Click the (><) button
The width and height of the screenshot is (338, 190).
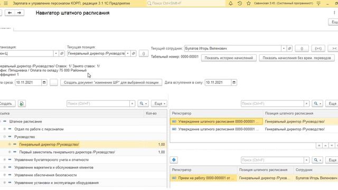318,49
